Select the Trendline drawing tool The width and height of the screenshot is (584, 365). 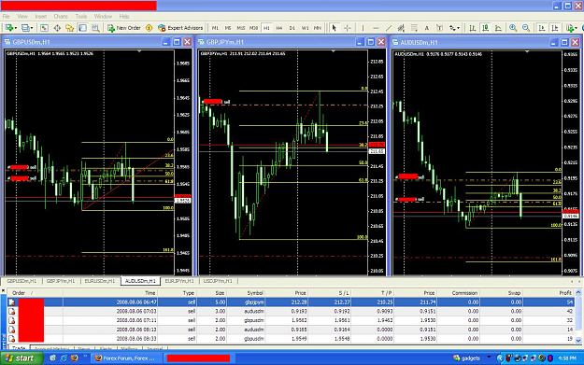(389, 28)
